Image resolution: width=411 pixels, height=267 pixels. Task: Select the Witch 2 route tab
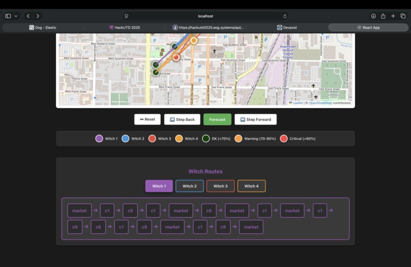pos(190,186)
